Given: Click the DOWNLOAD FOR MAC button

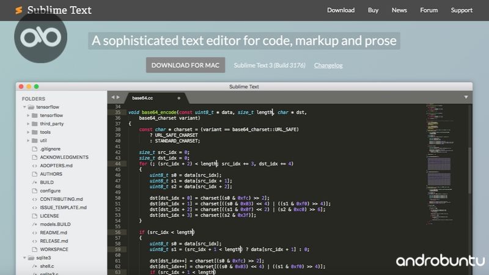Looking at the screenshot, I should 185,65.
